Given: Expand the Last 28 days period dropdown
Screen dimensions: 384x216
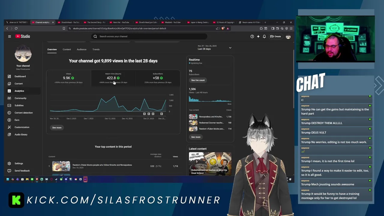Looking at the screenshot, I should point(214,48).
